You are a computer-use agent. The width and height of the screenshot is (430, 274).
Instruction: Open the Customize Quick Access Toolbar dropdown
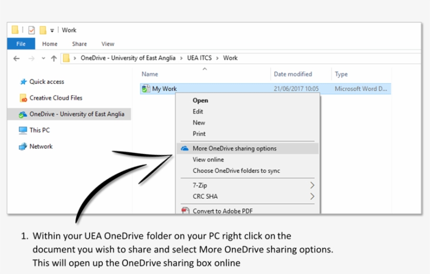tap(52, 30)
